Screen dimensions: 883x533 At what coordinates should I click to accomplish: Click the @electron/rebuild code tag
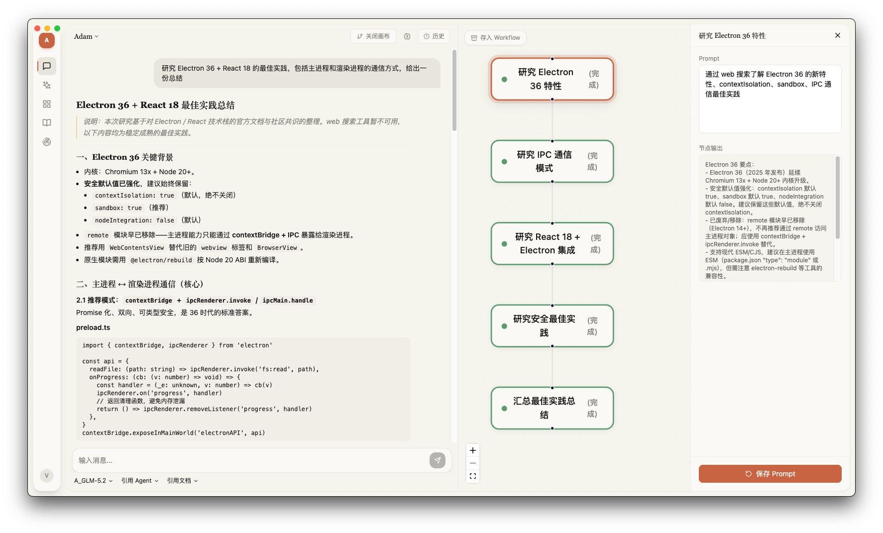pyautogui.click(x=161, y=260)
